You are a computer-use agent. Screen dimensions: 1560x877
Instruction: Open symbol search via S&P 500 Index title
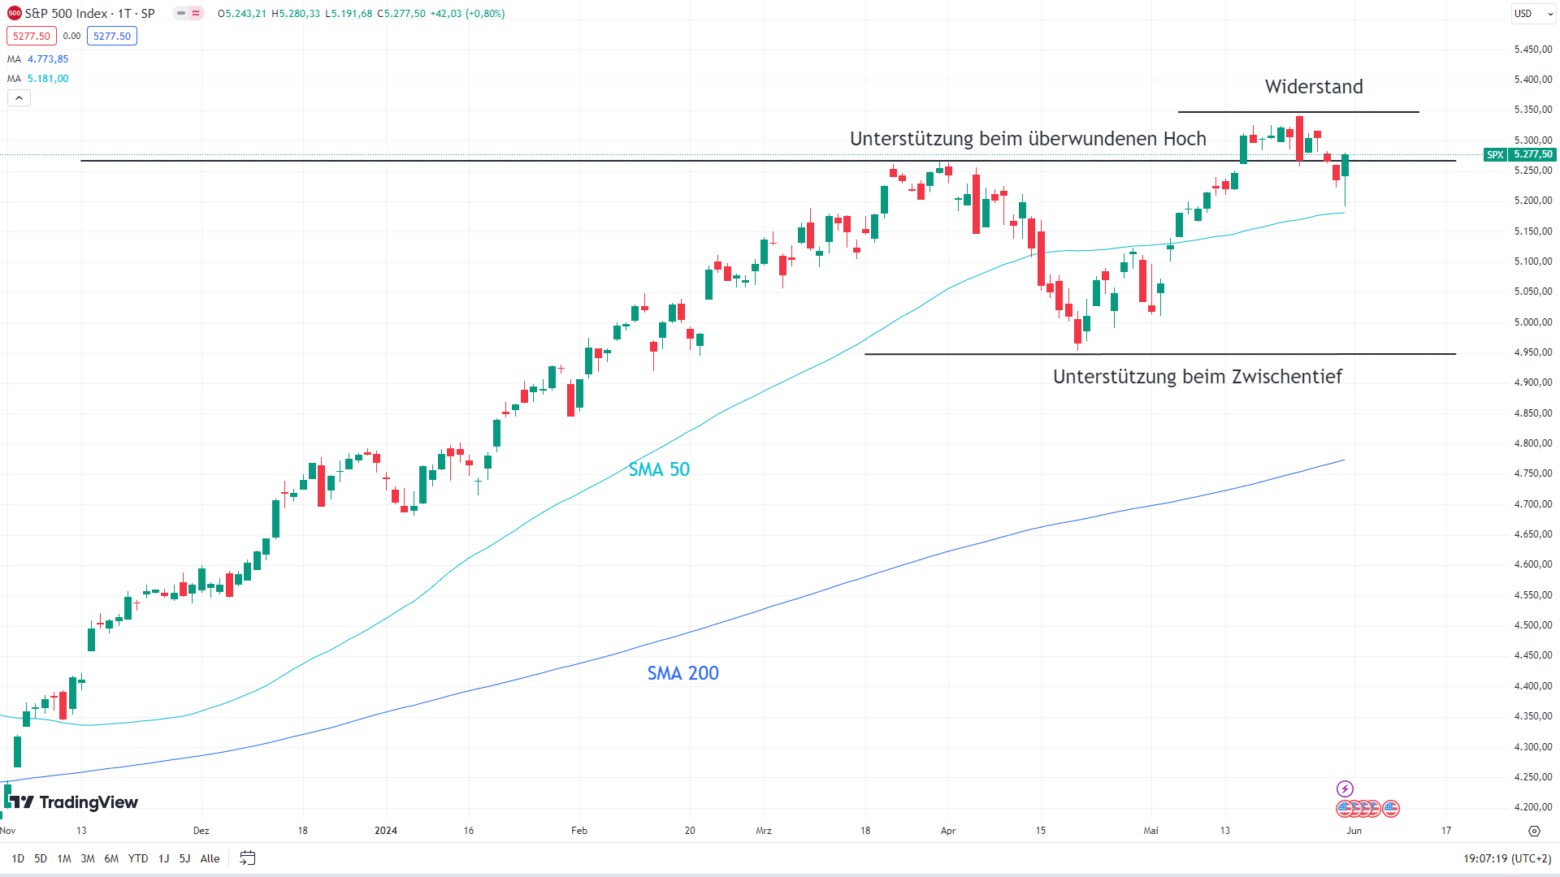tap(89, 13)
